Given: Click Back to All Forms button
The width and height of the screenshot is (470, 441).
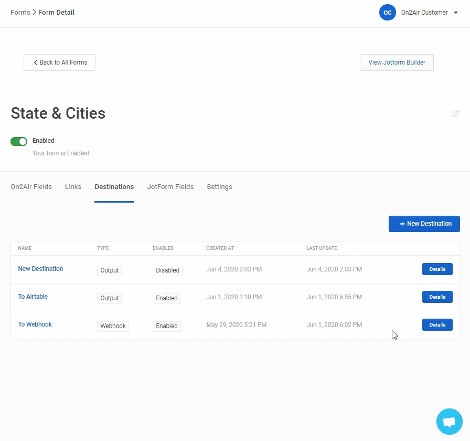Looking at the screenshot, I should point(59,62).
